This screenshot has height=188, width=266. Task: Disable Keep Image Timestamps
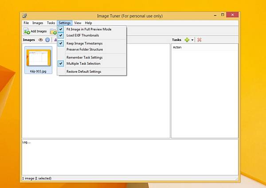click(92, 43)
